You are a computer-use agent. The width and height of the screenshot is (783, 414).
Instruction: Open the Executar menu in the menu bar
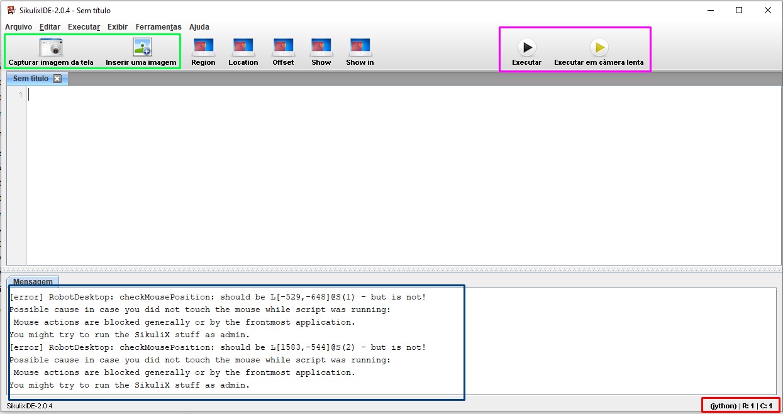point(84,27)
